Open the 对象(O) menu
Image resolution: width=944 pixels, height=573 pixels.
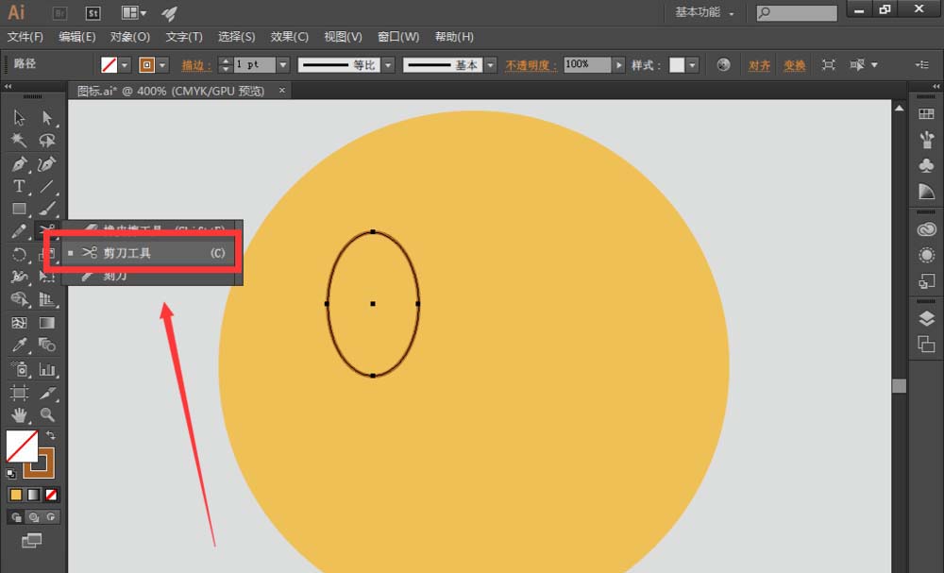pyautogui.click(x=130, y=37)
